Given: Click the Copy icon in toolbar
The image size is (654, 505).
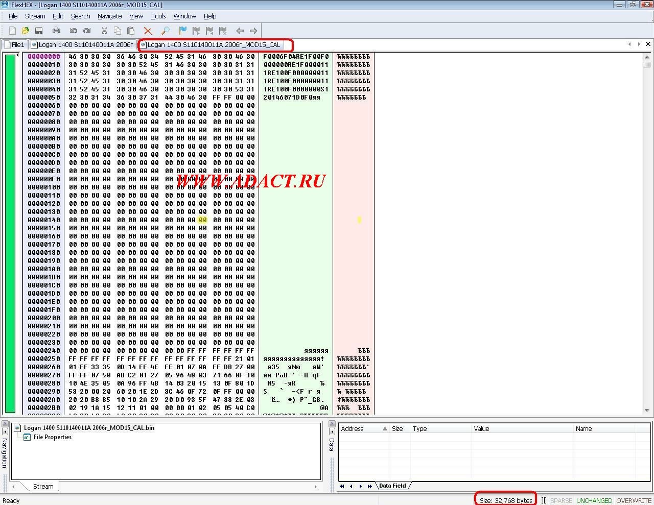Looking at the screenshot, I should coord(118,31).
